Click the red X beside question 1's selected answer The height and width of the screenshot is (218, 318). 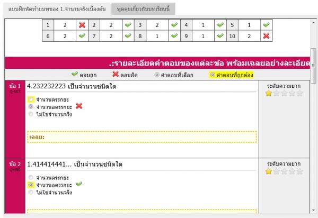click(x=79, y=106)
